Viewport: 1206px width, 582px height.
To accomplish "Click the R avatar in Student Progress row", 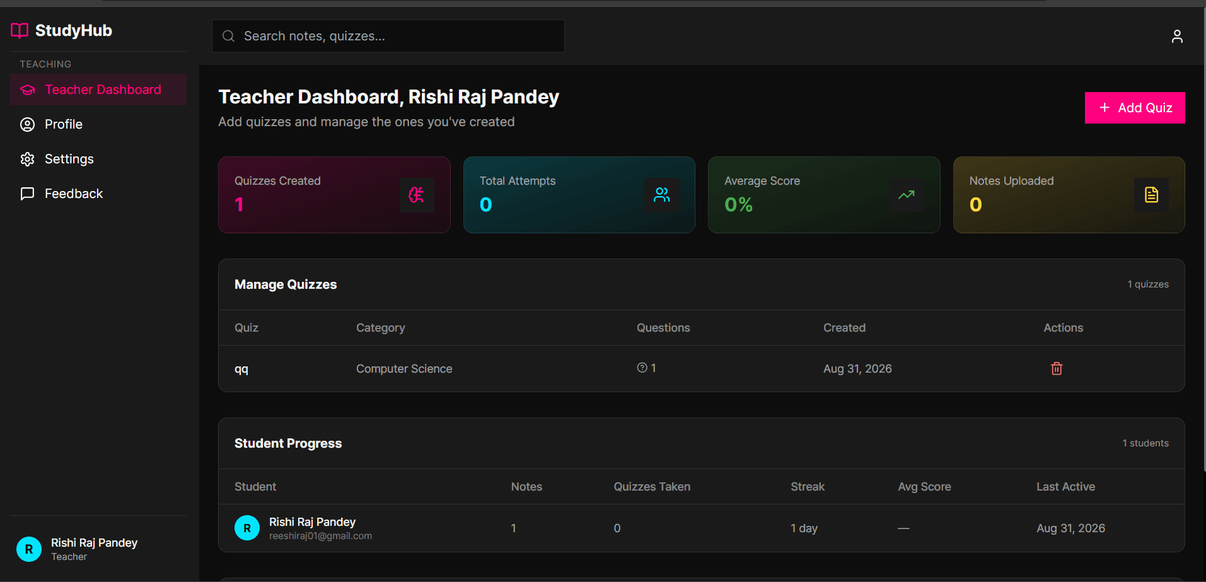I will click(247, 528).
